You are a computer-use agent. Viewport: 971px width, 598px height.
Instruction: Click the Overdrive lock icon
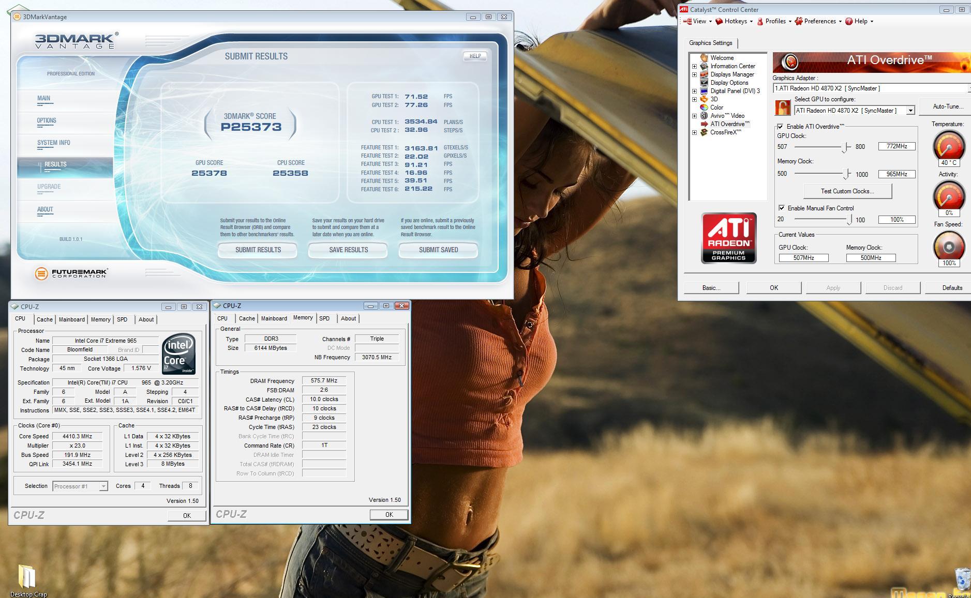tap(783, 108)
